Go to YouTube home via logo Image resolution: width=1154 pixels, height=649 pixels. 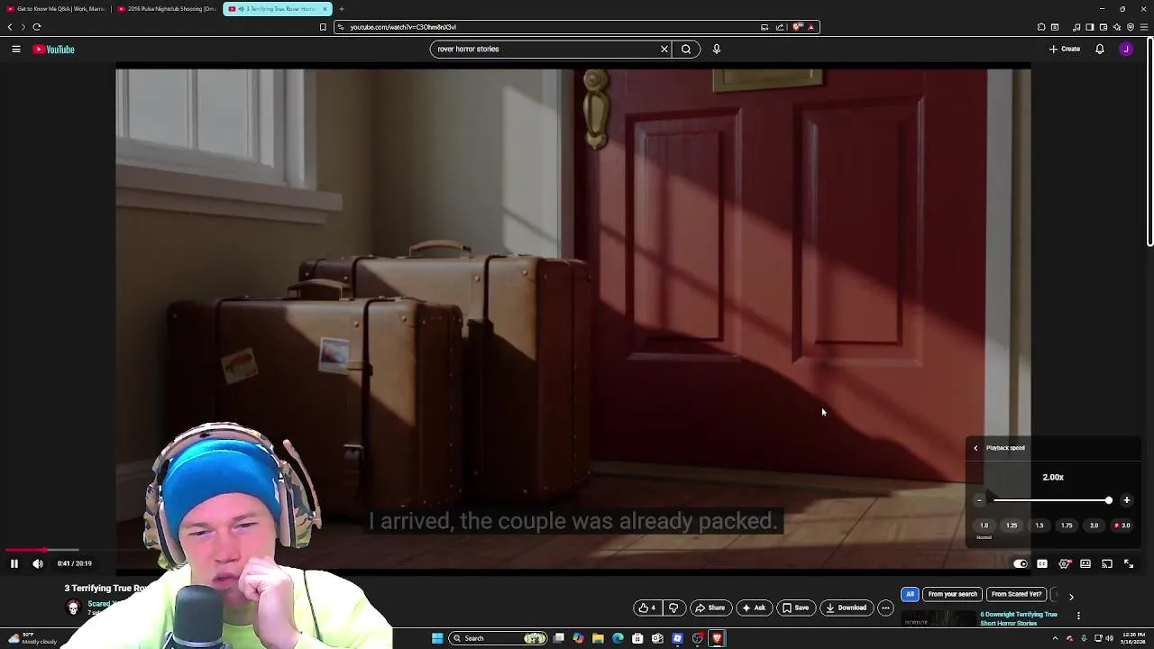(x=54, y=50)
